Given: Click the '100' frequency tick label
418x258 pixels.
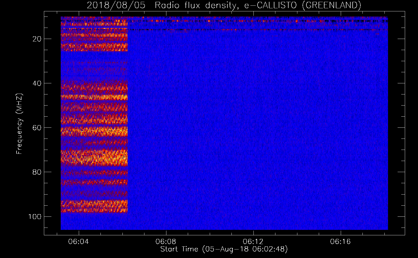Looking at the screenshot, I should click(x=35, y=216).
